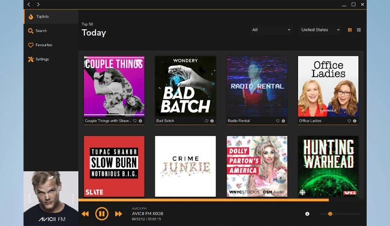Navigate forward with the right chevron
Screen dimensions: 390x226
(x=38, y=4)
